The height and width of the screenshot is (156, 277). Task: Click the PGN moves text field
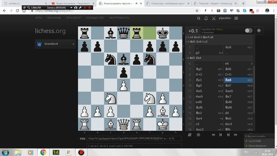[134, 146]
